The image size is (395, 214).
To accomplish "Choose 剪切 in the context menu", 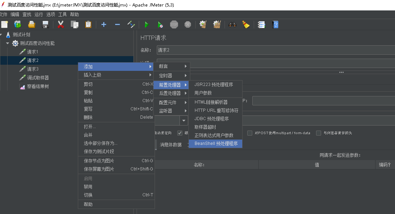I will 116,84.
